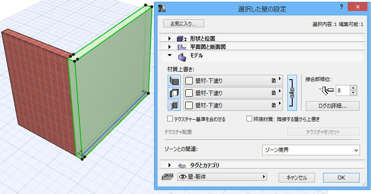This screenshot has height=194, width=371.
Task: Expand the 平面図と断面図 panel
Action: pyautogui.click(x=169, y=47)
